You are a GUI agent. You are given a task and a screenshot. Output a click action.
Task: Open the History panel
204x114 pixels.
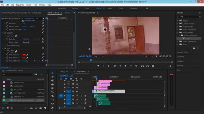[x=180, y=66]
